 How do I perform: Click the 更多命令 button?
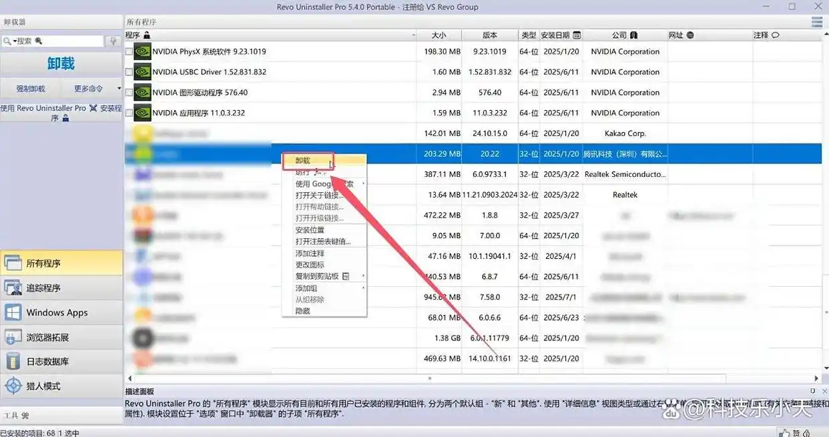click(92, 89)
